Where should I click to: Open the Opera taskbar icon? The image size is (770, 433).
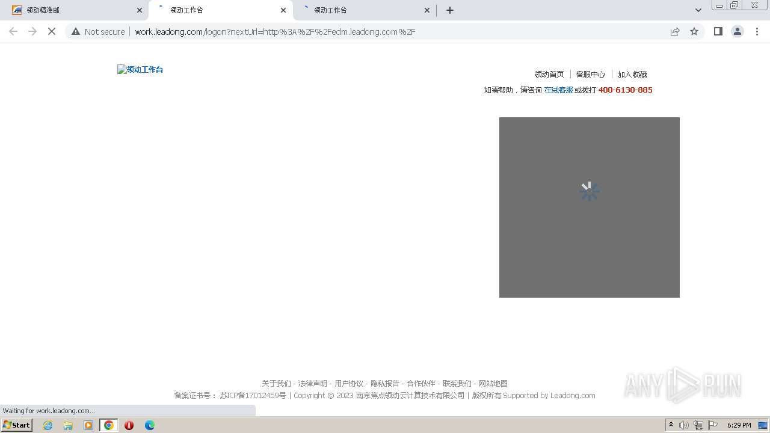pos(129,425)
